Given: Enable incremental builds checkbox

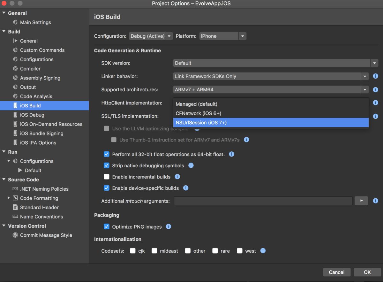Looking at the screenshot, I should pyautogui.click(x=107, y=177).
